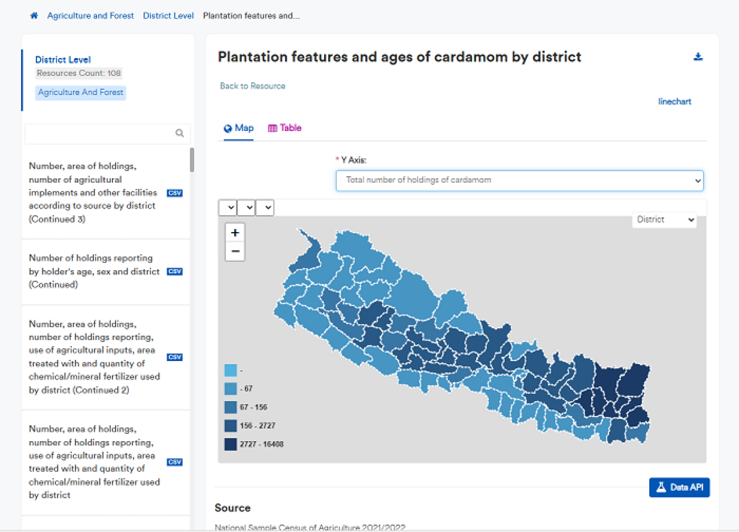This screenshot has width=739, height=532.
Task: Zoom out of the map with minus button
Action: pyautogui.click(x=235, y=251)
